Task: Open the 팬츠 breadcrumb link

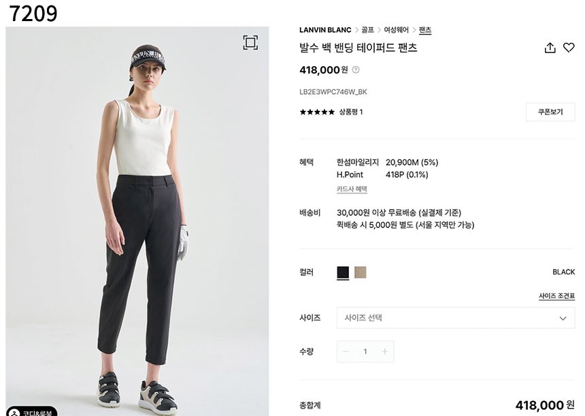Action: coord(425,30)
